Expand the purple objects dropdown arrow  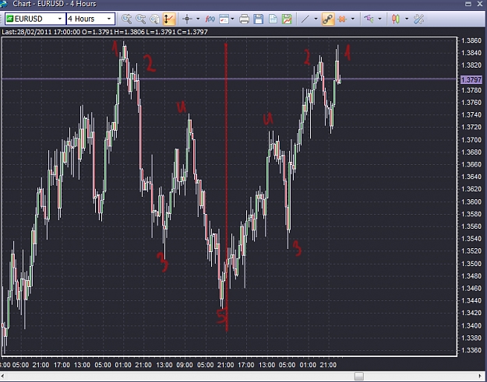click(379, 19)
